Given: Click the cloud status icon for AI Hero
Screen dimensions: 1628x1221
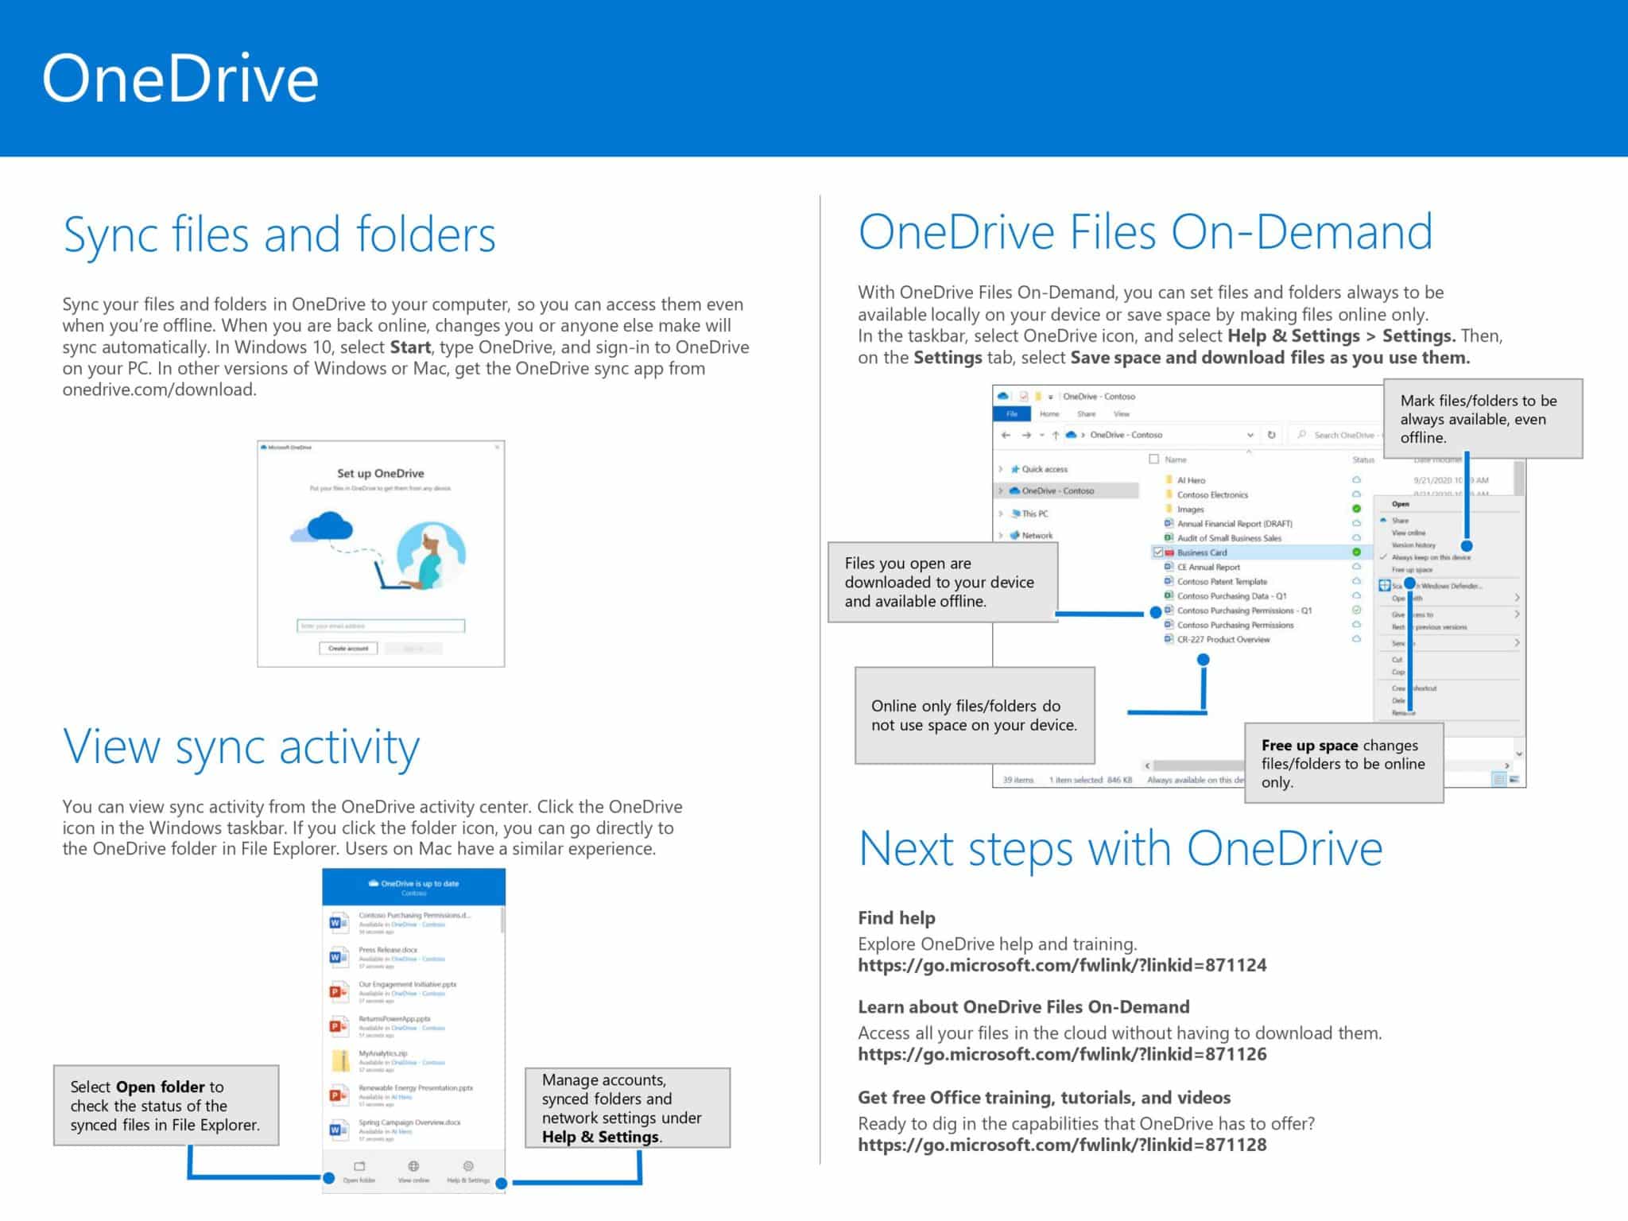Looking at the screenshot, I should click(x=1359, y=481).
